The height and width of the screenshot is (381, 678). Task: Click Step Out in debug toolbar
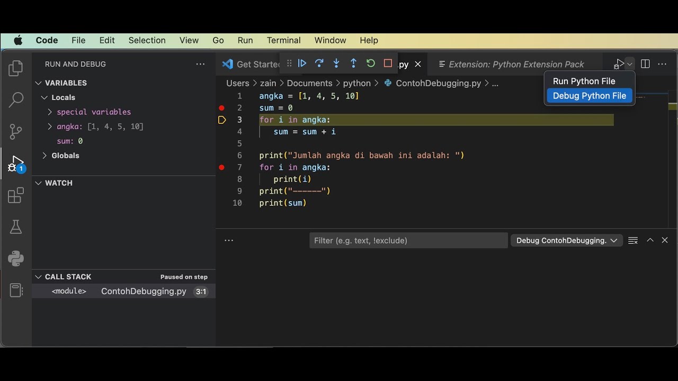[x=353, y=63]
